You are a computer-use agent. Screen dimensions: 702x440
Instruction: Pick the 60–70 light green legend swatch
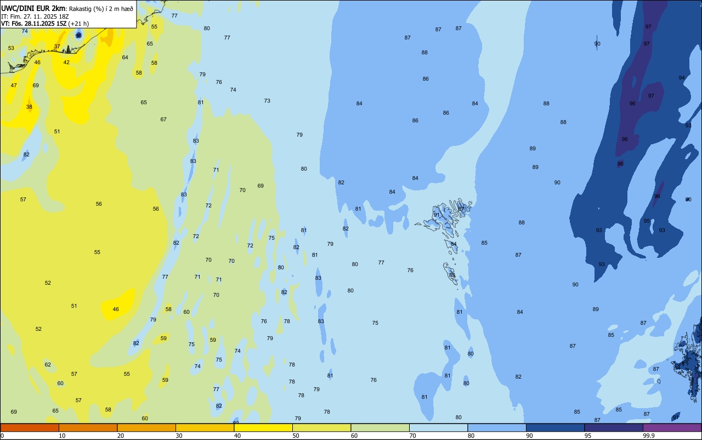coord(380,427)
